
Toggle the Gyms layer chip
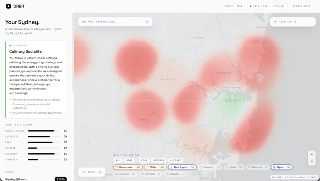point(281,167)
